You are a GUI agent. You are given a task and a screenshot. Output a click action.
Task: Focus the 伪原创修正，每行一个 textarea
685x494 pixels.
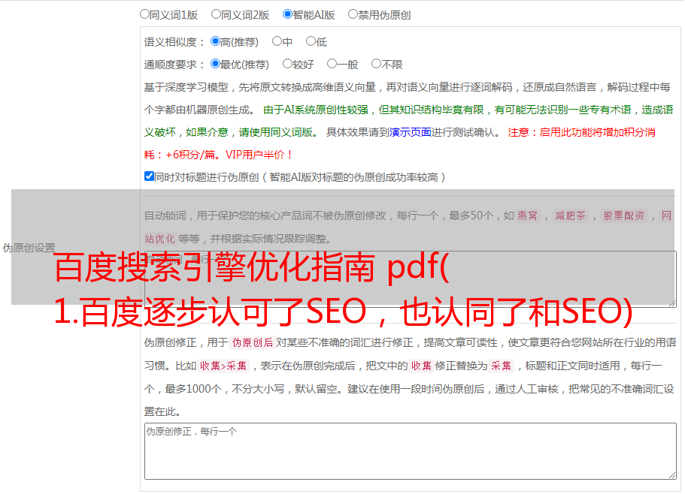(x=411, y=451)
